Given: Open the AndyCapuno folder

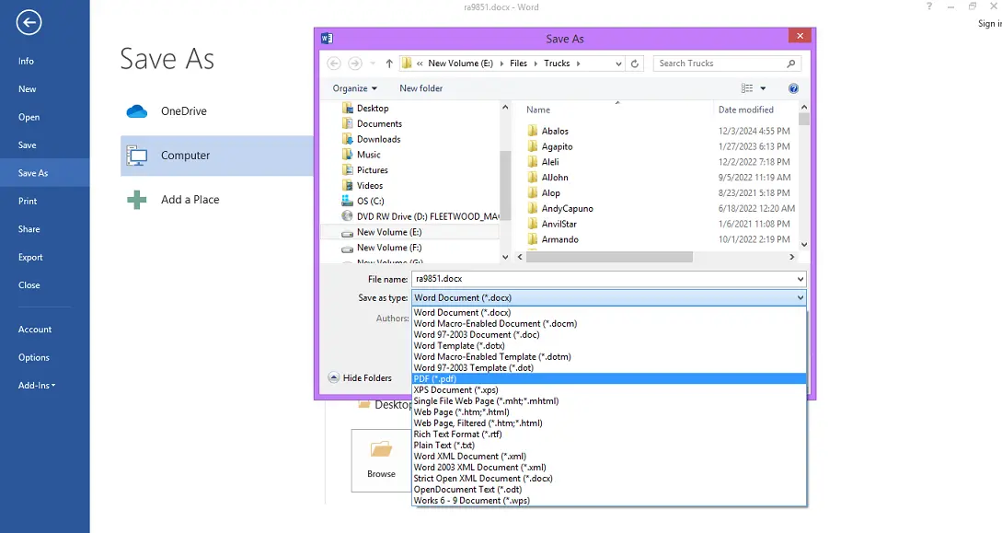Looking at the screenshot, I should coord(567,208).
